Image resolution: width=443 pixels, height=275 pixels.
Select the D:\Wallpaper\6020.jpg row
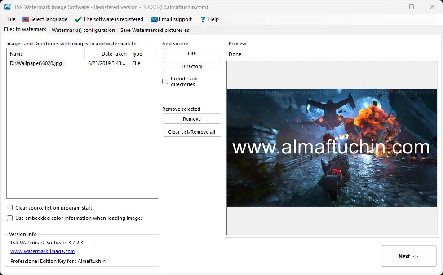pyautogui.click(x=82, y=63)
